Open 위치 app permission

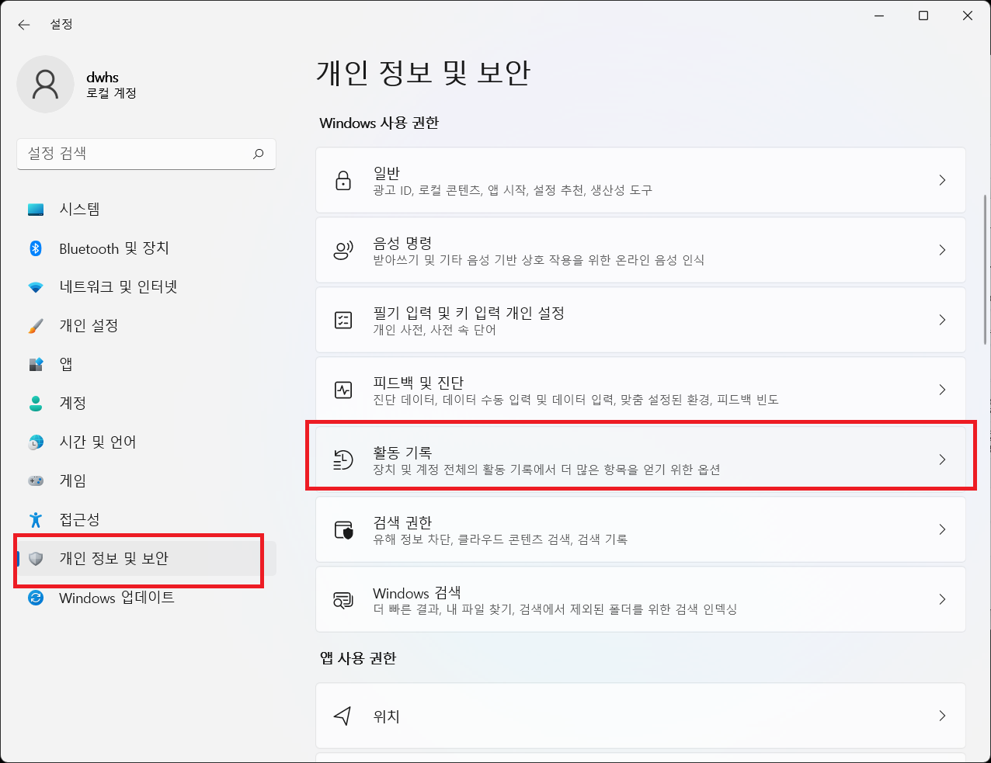[641, 716]
